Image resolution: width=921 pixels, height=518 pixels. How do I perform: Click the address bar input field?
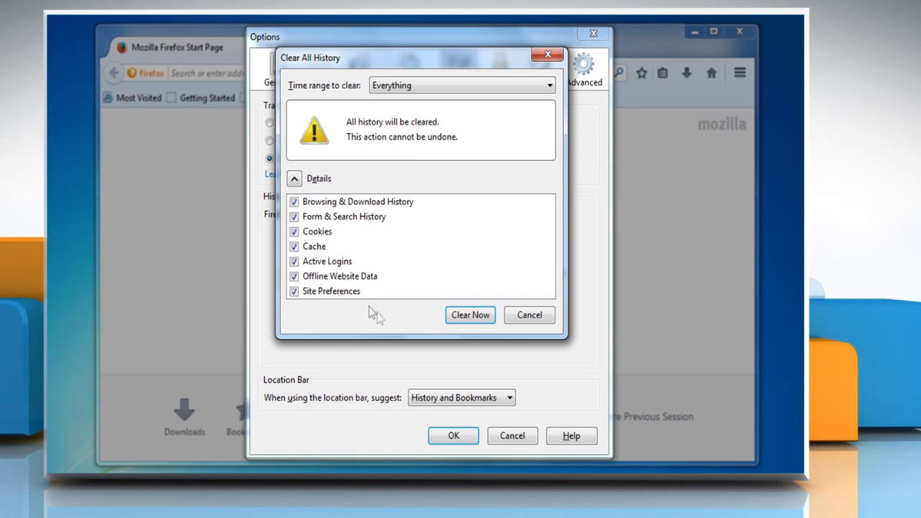point(209,73)
